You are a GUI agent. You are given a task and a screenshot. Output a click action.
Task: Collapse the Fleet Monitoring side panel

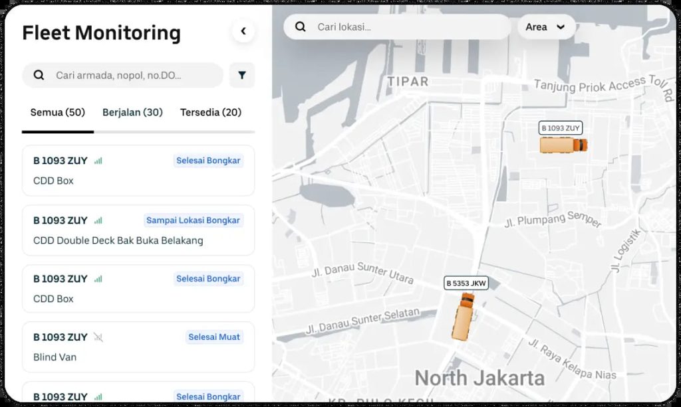pyautogui.click(x=243, y=31)
